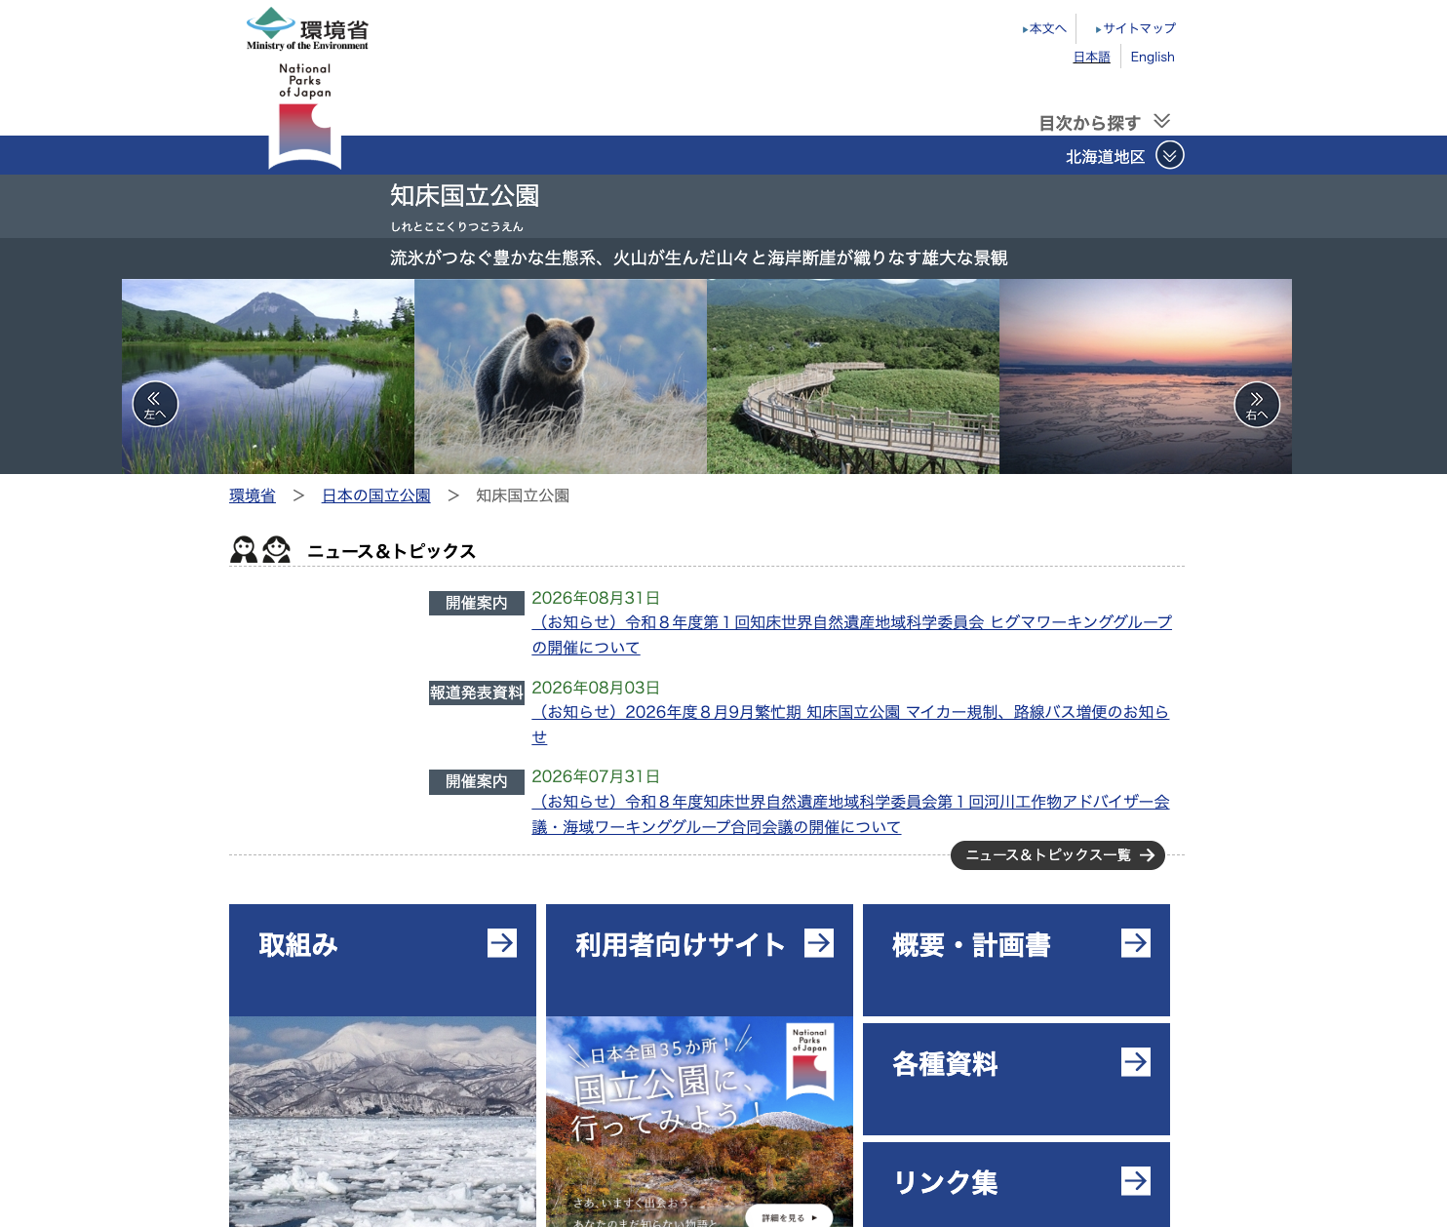Open the リンク集 tile heading
The width and height of the screenshot is (1447, 1227).
(x=945, y=1183)
